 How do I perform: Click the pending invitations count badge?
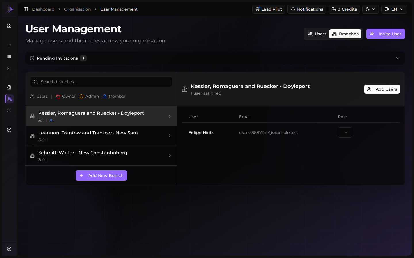pyautogui.click(x=83, y=58)
